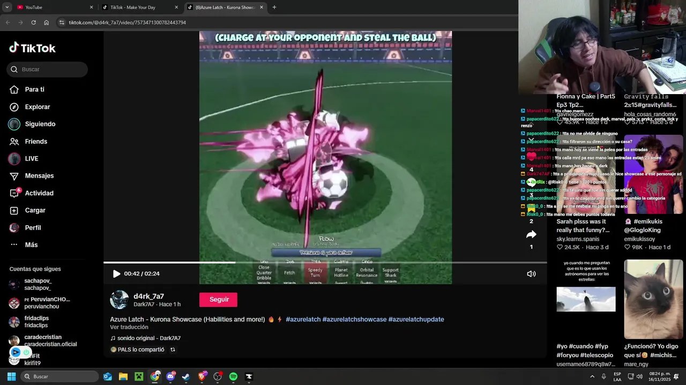Open Steam from the taskbar
The height and width of the screenshot is (385, 686).
click(186, 376)
